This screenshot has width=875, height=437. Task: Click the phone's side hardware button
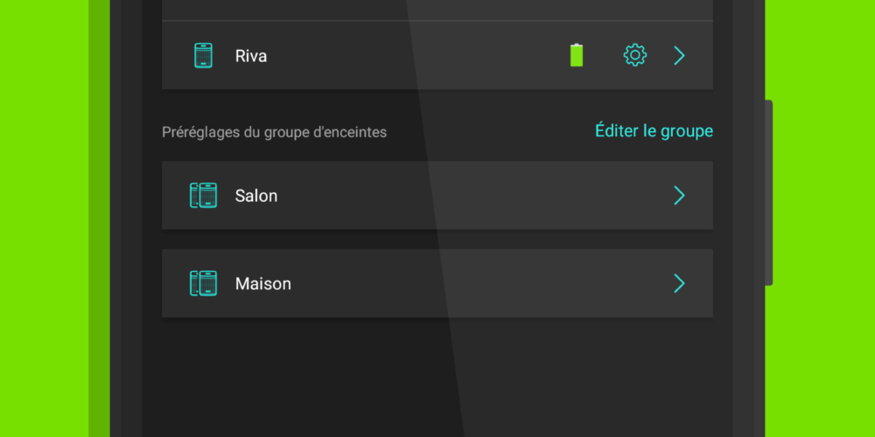(769, 193)
